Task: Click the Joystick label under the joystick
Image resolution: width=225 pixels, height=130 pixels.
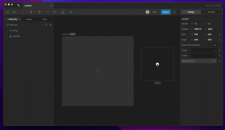Action: [x=157, y=83]
